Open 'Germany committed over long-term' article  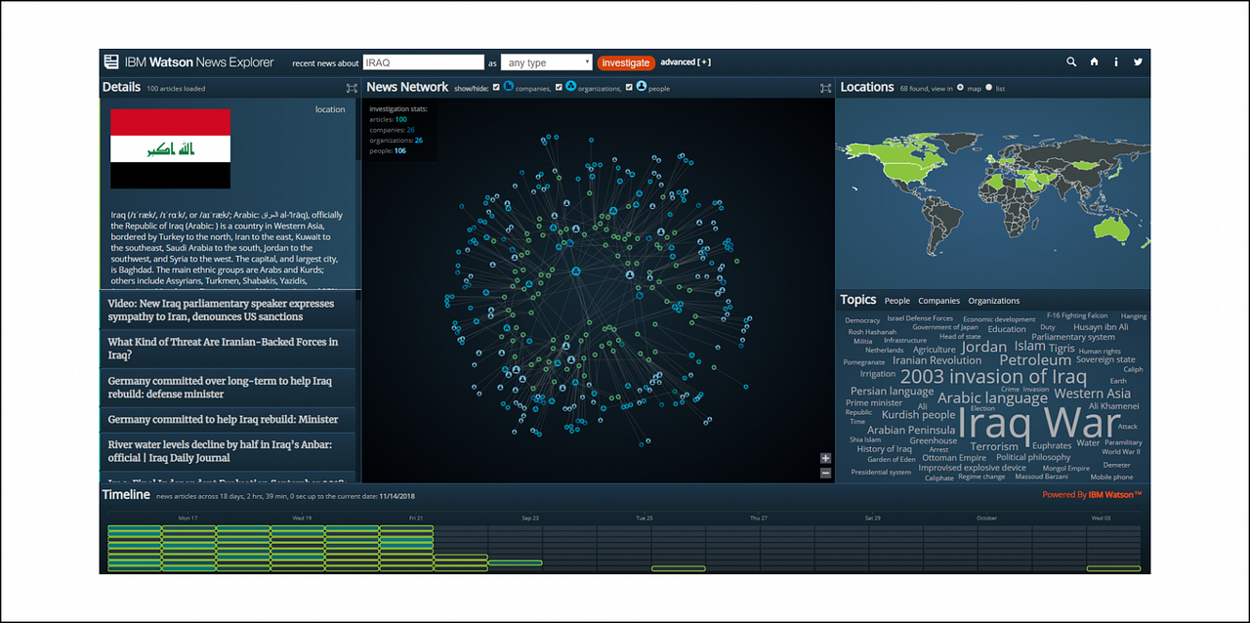coord(227,387)
